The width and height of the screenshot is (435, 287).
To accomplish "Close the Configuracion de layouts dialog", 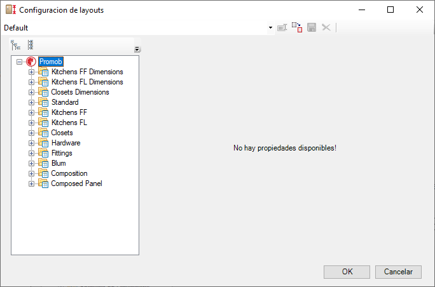I will [420, 10].
